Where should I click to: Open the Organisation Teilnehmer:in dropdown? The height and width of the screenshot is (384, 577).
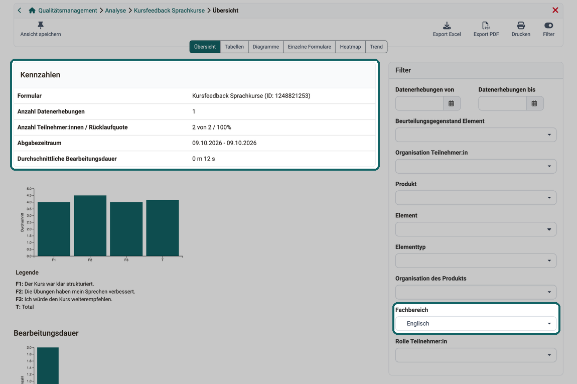coord(476,166)
